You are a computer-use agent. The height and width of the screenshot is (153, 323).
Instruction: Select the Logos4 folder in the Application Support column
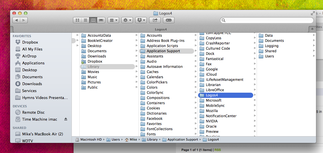click(x=226, y=95)
